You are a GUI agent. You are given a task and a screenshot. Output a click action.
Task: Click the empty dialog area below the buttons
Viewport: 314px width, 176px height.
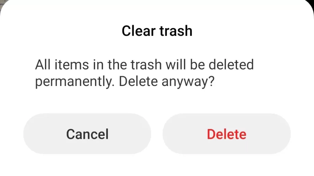tap(157, 166)
